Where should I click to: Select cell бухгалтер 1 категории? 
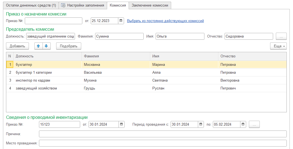click(x=47, y=72)
